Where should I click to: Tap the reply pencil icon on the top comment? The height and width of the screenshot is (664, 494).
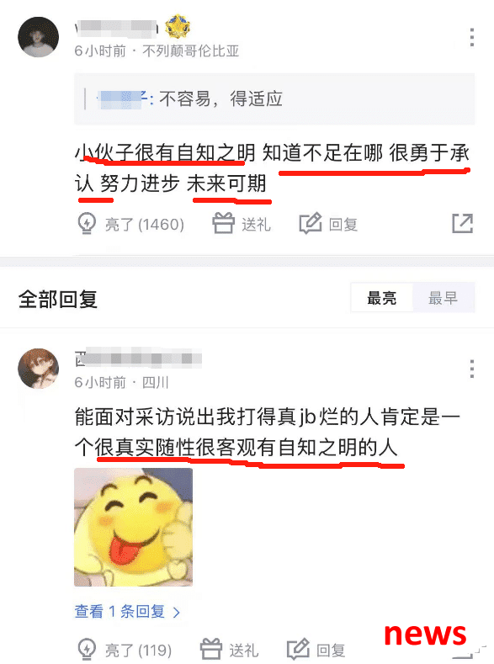(311, 223)
